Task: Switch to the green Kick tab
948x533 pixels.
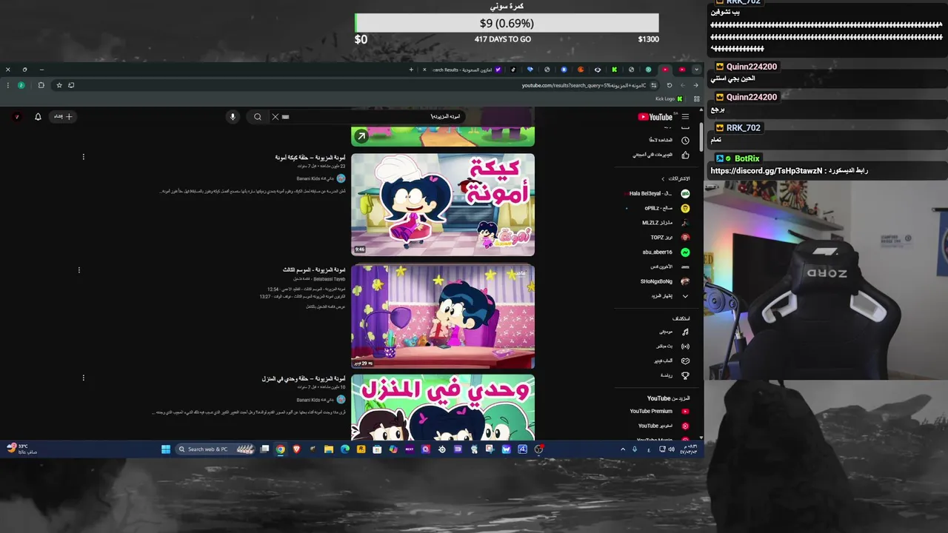Action: [615, 70]
